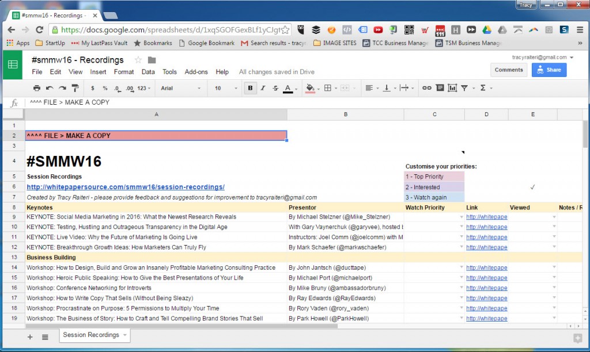Open Watch Priority dropdown in row 9
This screenshot has width=590, height=352.
[462, 217]
